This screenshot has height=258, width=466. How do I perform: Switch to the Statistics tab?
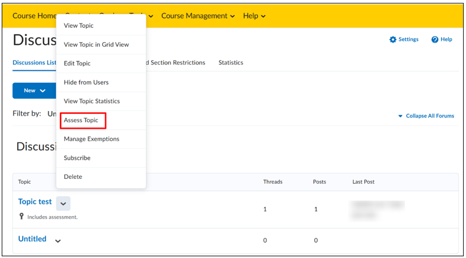[231, 63]
